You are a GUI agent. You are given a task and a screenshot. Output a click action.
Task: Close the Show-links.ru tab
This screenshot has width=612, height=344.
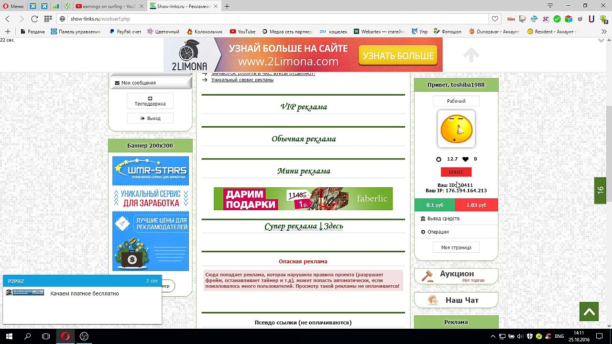[216, 6]
